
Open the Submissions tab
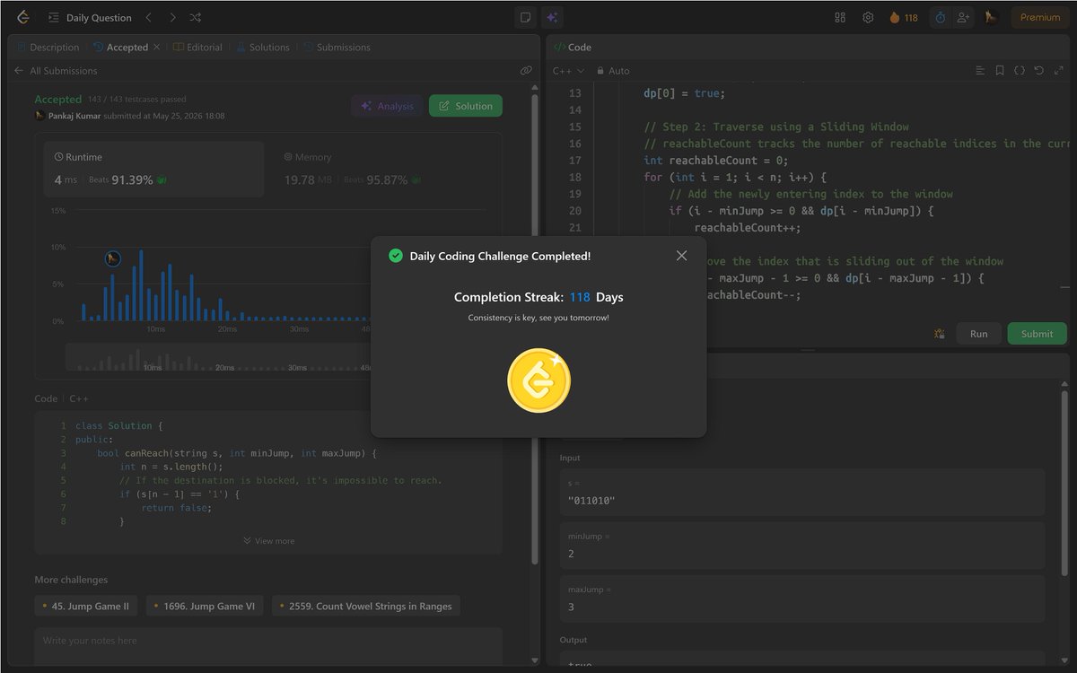click(337, 48)
